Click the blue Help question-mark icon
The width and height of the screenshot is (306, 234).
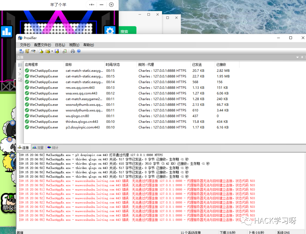click(x=79, y=51)
